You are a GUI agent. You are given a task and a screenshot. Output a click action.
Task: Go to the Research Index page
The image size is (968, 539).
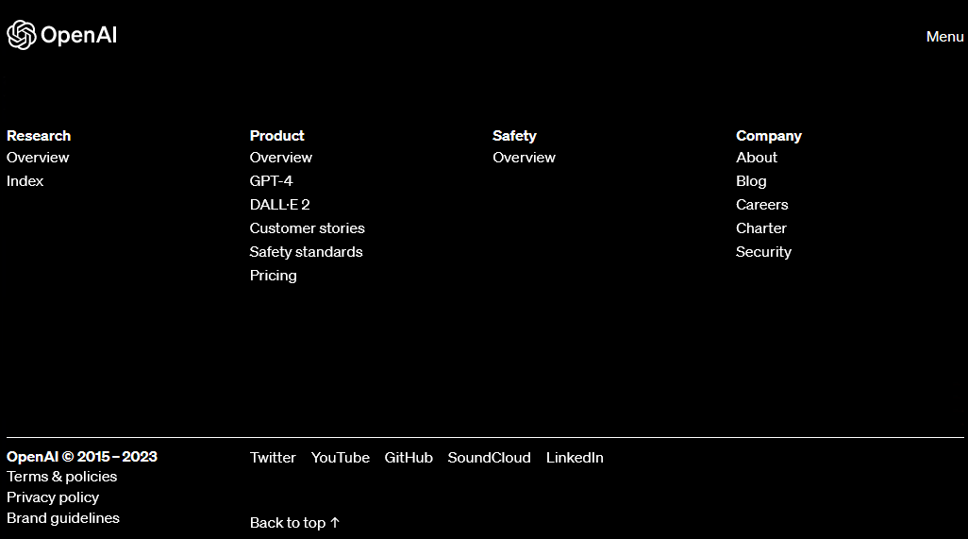point(25,181)
